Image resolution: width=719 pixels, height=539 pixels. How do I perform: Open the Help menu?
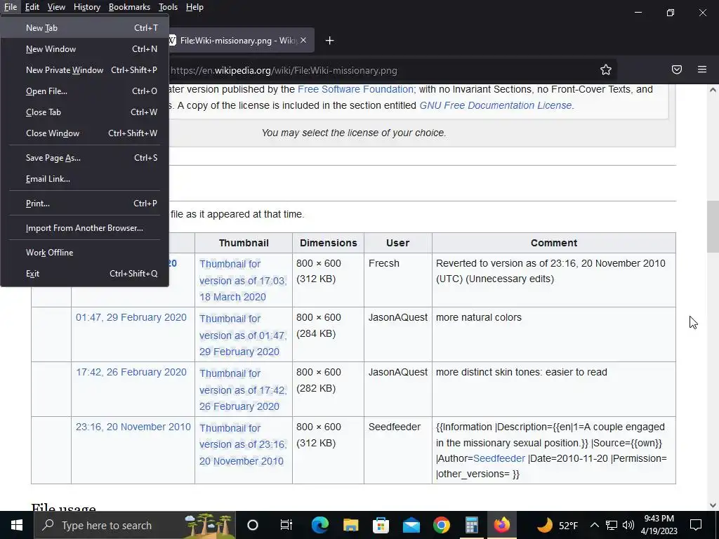click(194, 7)
